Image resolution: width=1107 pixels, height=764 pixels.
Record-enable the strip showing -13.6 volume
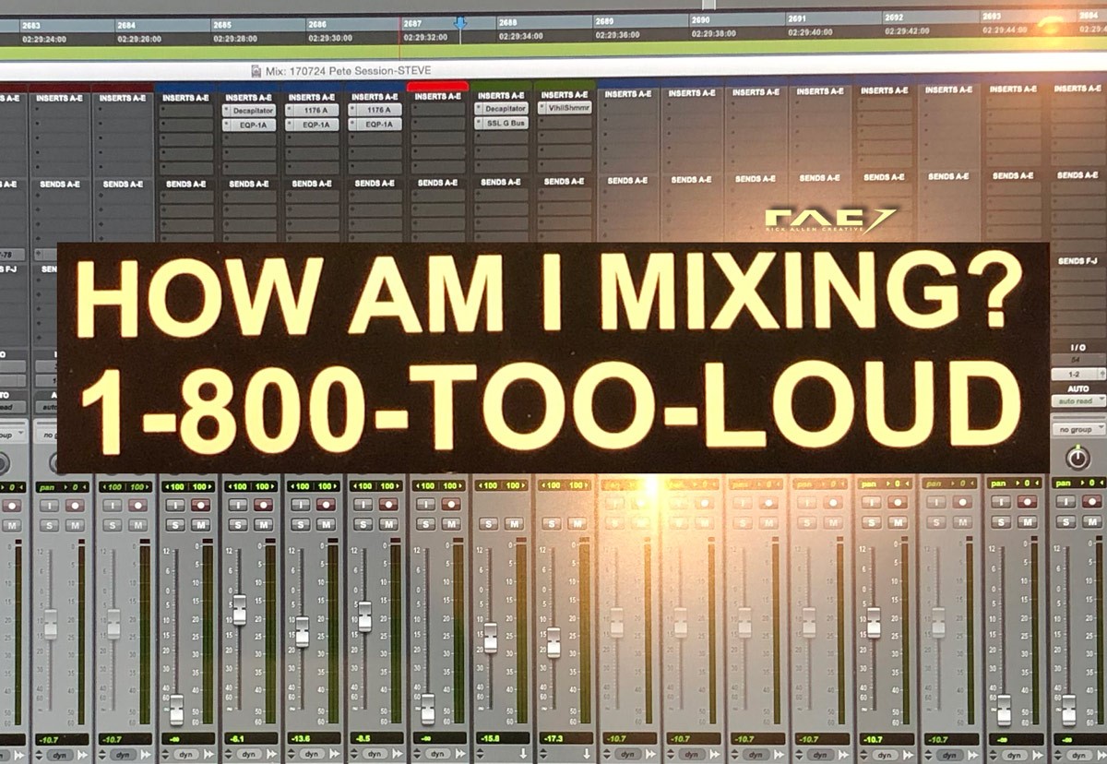(x=326, y=505)
